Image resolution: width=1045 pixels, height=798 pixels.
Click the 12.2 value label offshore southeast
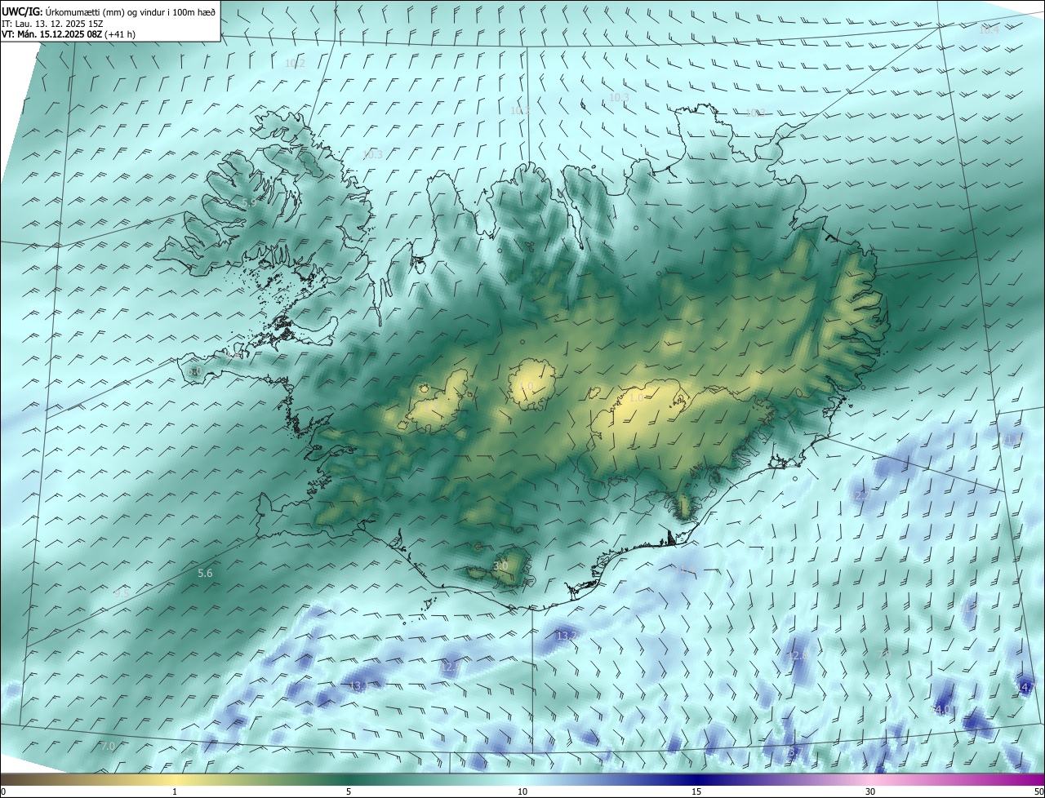(x=860, y=495)
